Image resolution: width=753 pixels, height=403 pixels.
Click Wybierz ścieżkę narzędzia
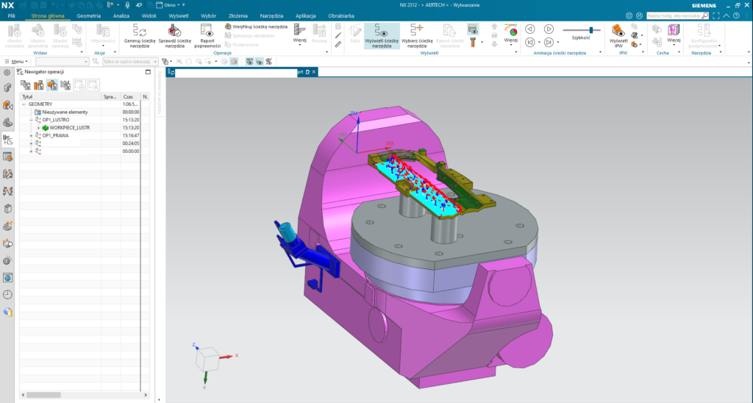(x=416, y=36)
